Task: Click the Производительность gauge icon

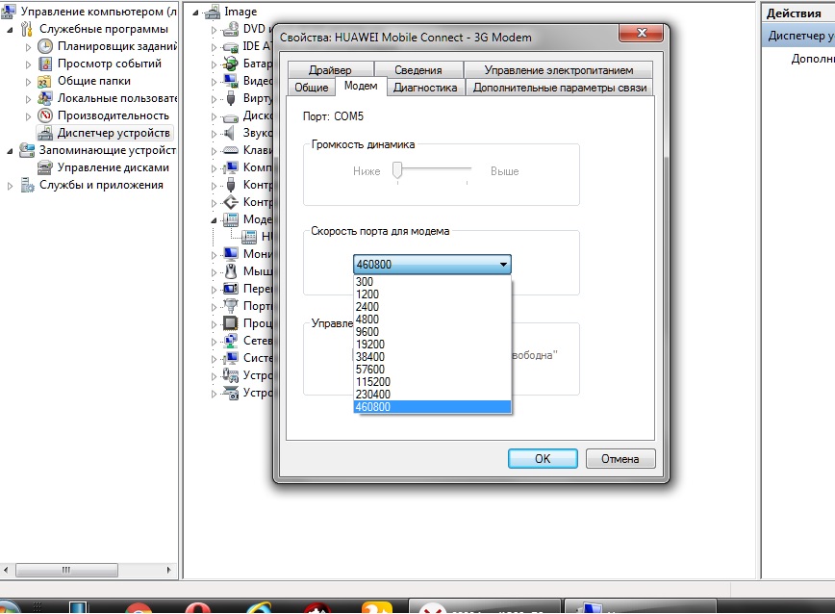Action: click(x=45, y=115)
